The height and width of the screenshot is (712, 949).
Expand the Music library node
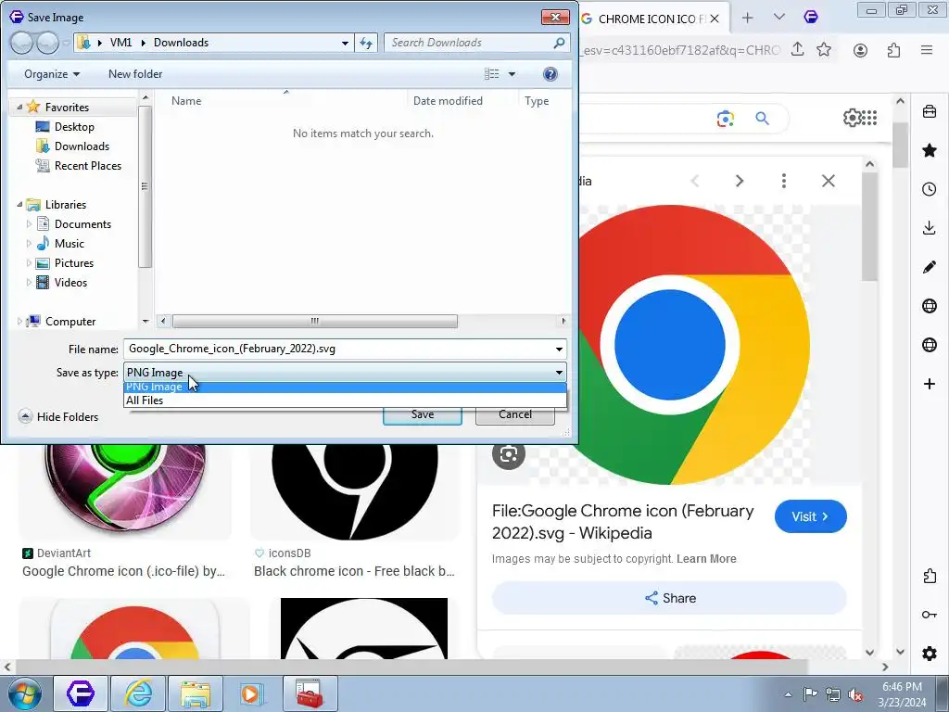click(x=29, y=244)
